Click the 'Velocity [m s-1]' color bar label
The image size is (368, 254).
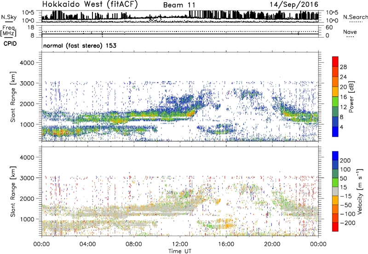tap(359, 191)
